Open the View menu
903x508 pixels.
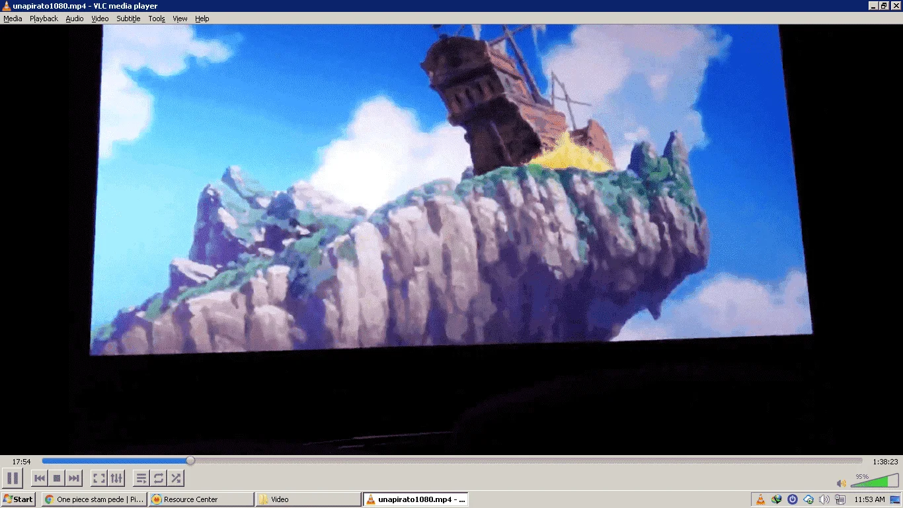(180, 19)
